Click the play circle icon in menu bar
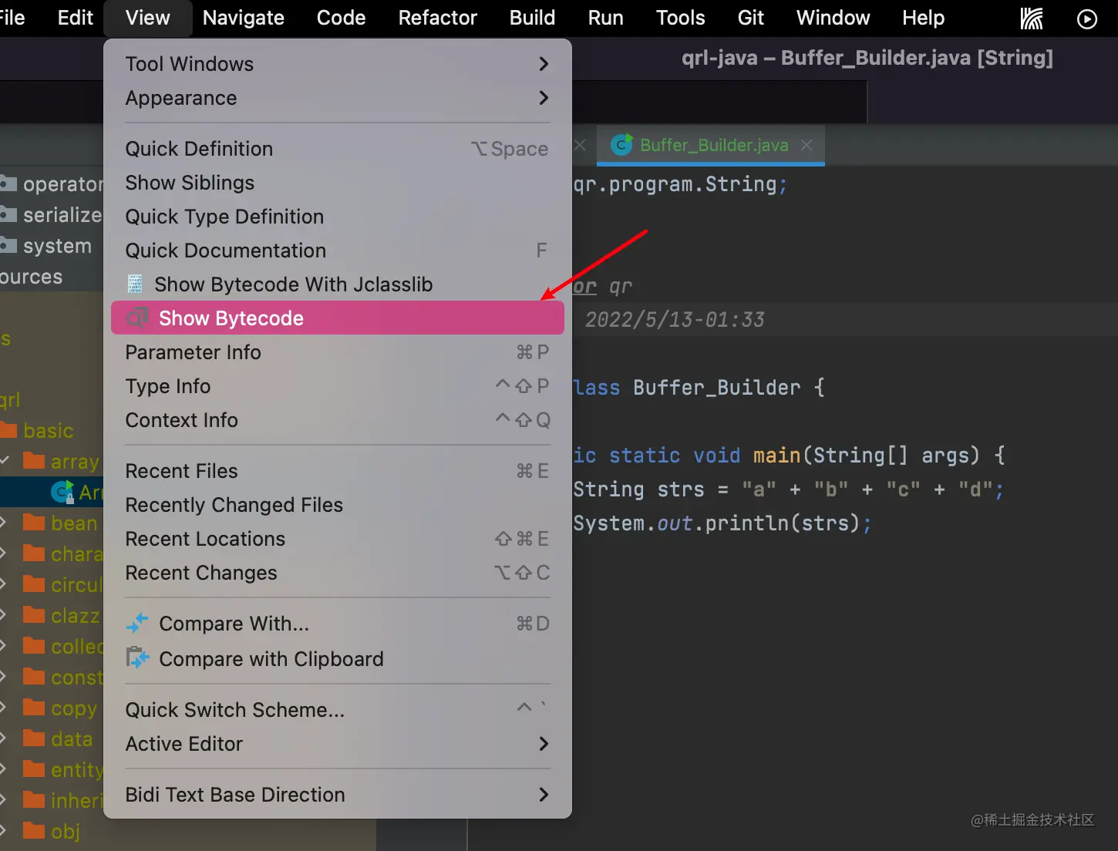This screenshot has height=851, width=1118. [1086, 18]
